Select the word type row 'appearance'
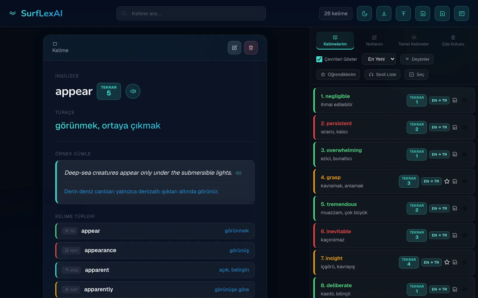The width and height of the screenshot is (478, 298). [155, 250]
